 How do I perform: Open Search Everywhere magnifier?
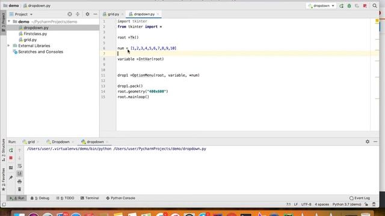375,5
